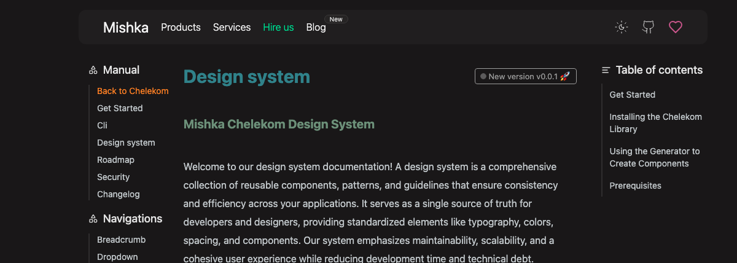737x263 pixels.
Task: Open Get Started in the Manual sidebar
Action: (120, 108)
